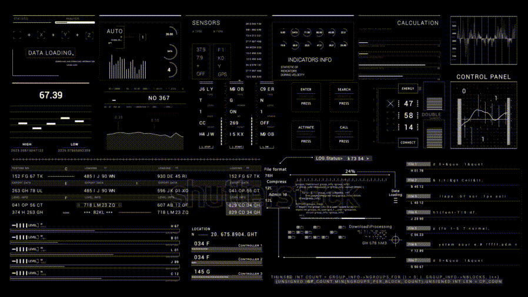Click the crosshair target icon near GH 678 NM3
Viewport: 528px width, 297px height.
[x=395, y=239]
